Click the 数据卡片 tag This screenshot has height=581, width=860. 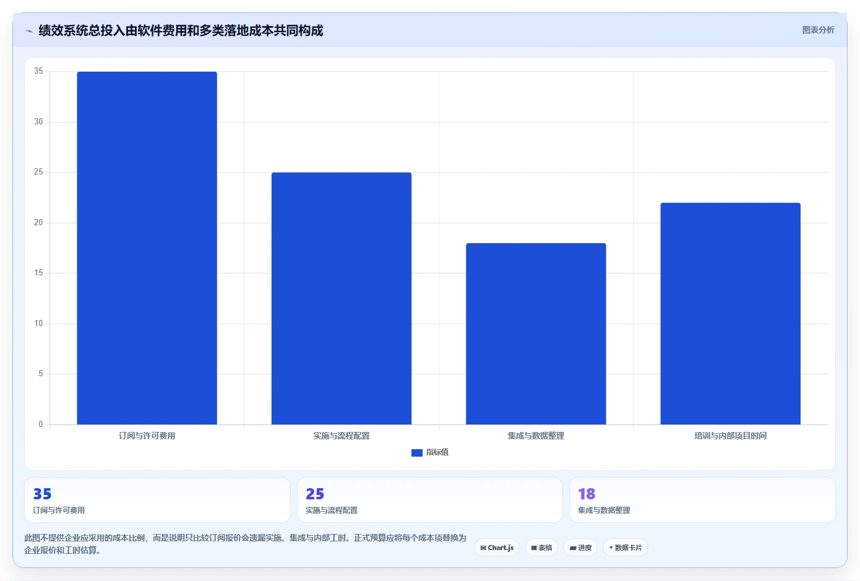pyautogui.click(x=626, y=548)
